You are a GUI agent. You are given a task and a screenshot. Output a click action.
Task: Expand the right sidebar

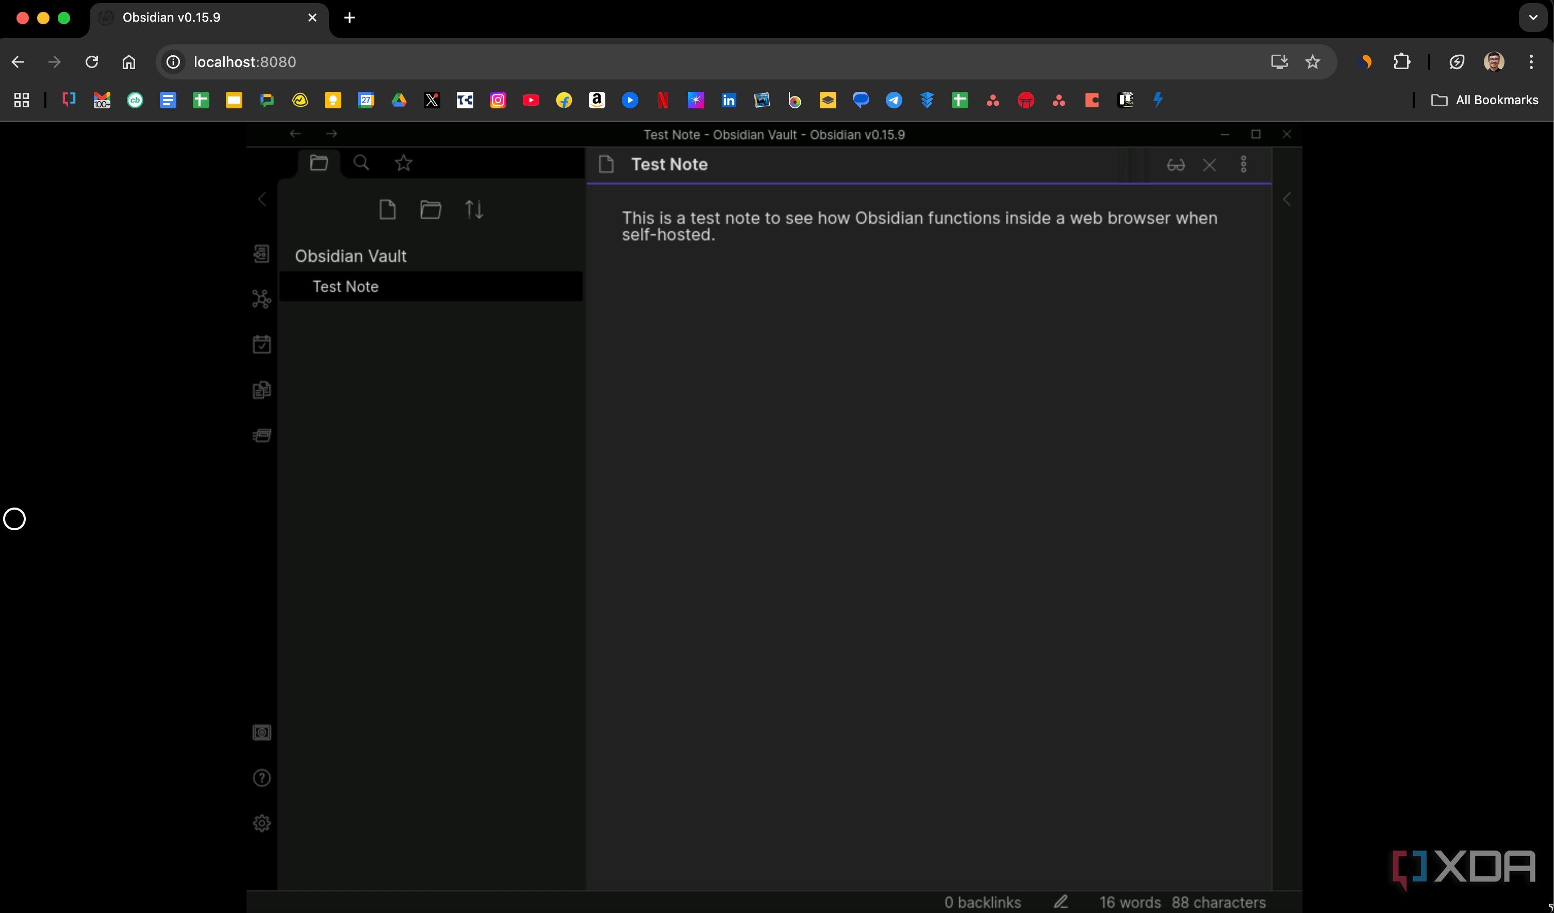pyautogui.click(x=1287, y=199)
